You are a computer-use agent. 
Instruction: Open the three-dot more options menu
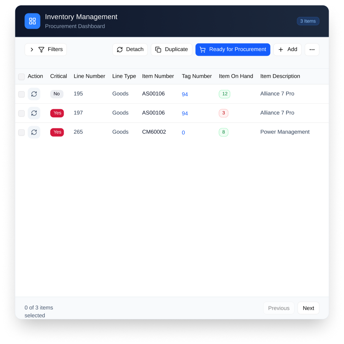312,49
